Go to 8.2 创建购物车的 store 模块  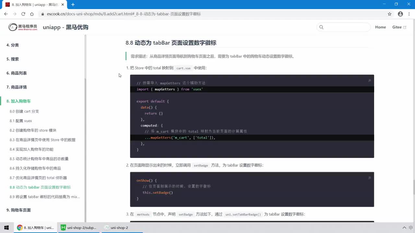coord(33,130)
